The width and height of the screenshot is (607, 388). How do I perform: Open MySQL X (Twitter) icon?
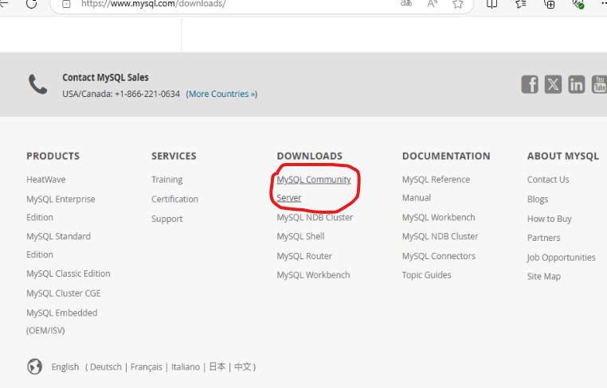point(553,84)
